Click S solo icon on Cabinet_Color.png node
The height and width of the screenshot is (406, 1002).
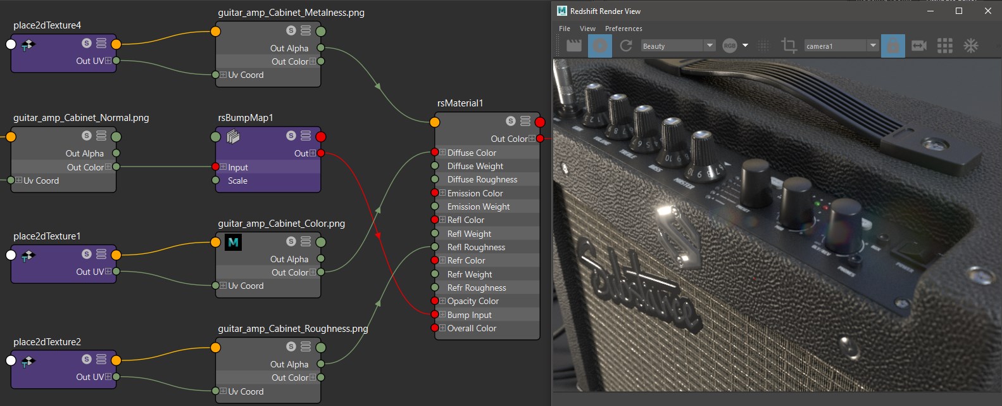point(291,241)
